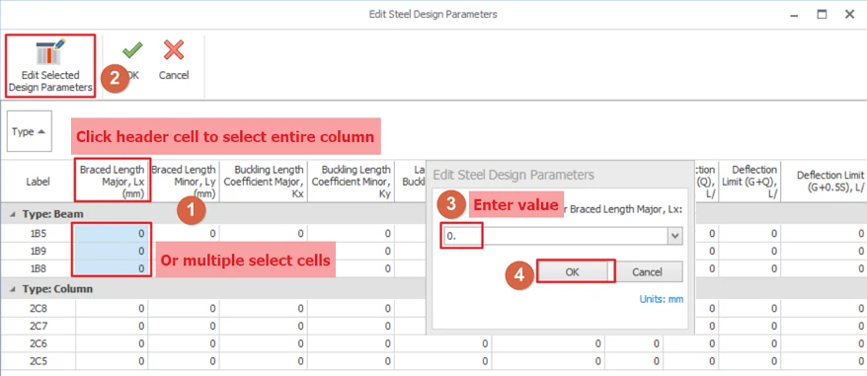Open the Type grouping sort box
Viewport: 867px width, 376px height.
(x=30, y=131)
